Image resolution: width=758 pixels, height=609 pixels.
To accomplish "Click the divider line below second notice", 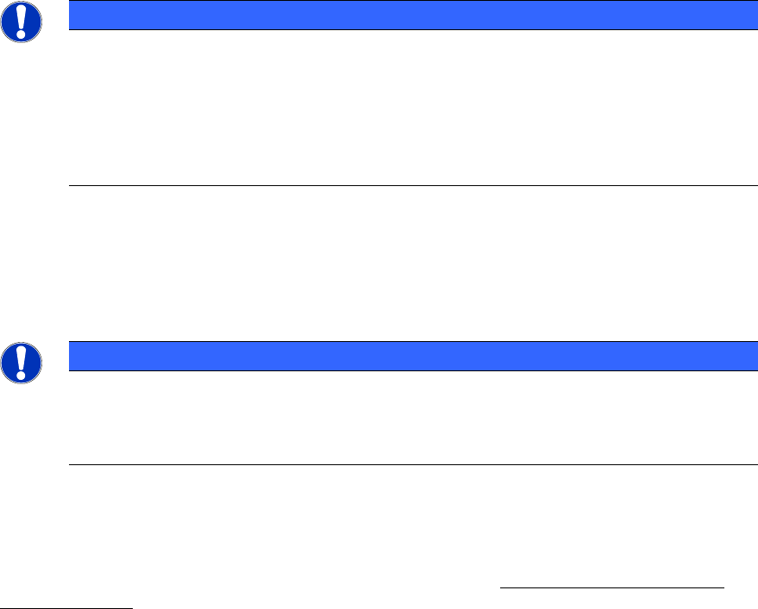I will 407,465.
